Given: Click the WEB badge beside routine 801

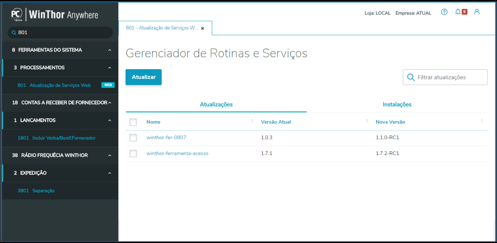Looking at the screenshot, I should pyautogui.click(x=108, y=85).
